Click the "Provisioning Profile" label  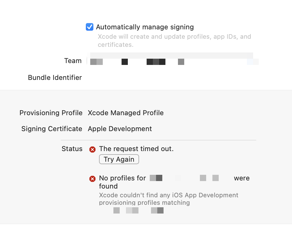point(51,113)
